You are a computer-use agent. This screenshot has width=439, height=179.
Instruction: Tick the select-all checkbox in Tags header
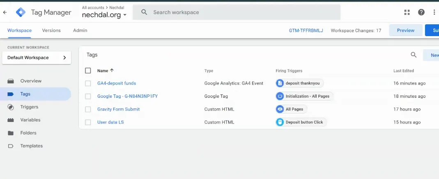point(88,71)
